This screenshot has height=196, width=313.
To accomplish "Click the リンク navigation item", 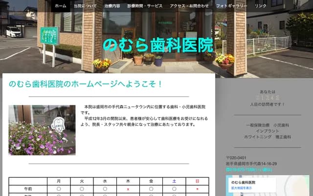I will [x=261, y=6].
